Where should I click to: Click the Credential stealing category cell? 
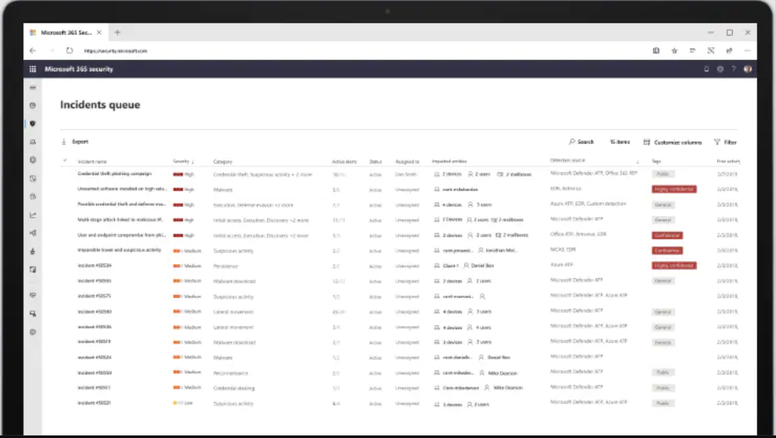point(234,388)
